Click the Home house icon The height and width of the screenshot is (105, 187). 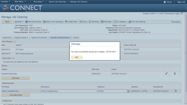[165, 2]
